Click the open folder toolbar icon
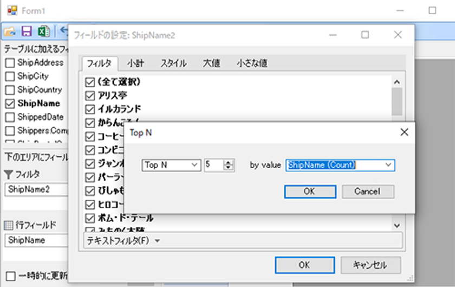 [10, 31]
